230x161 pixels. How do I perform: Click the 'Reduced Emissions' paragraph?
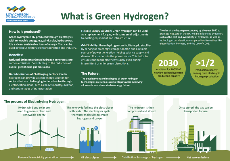(x=41, y=63)
